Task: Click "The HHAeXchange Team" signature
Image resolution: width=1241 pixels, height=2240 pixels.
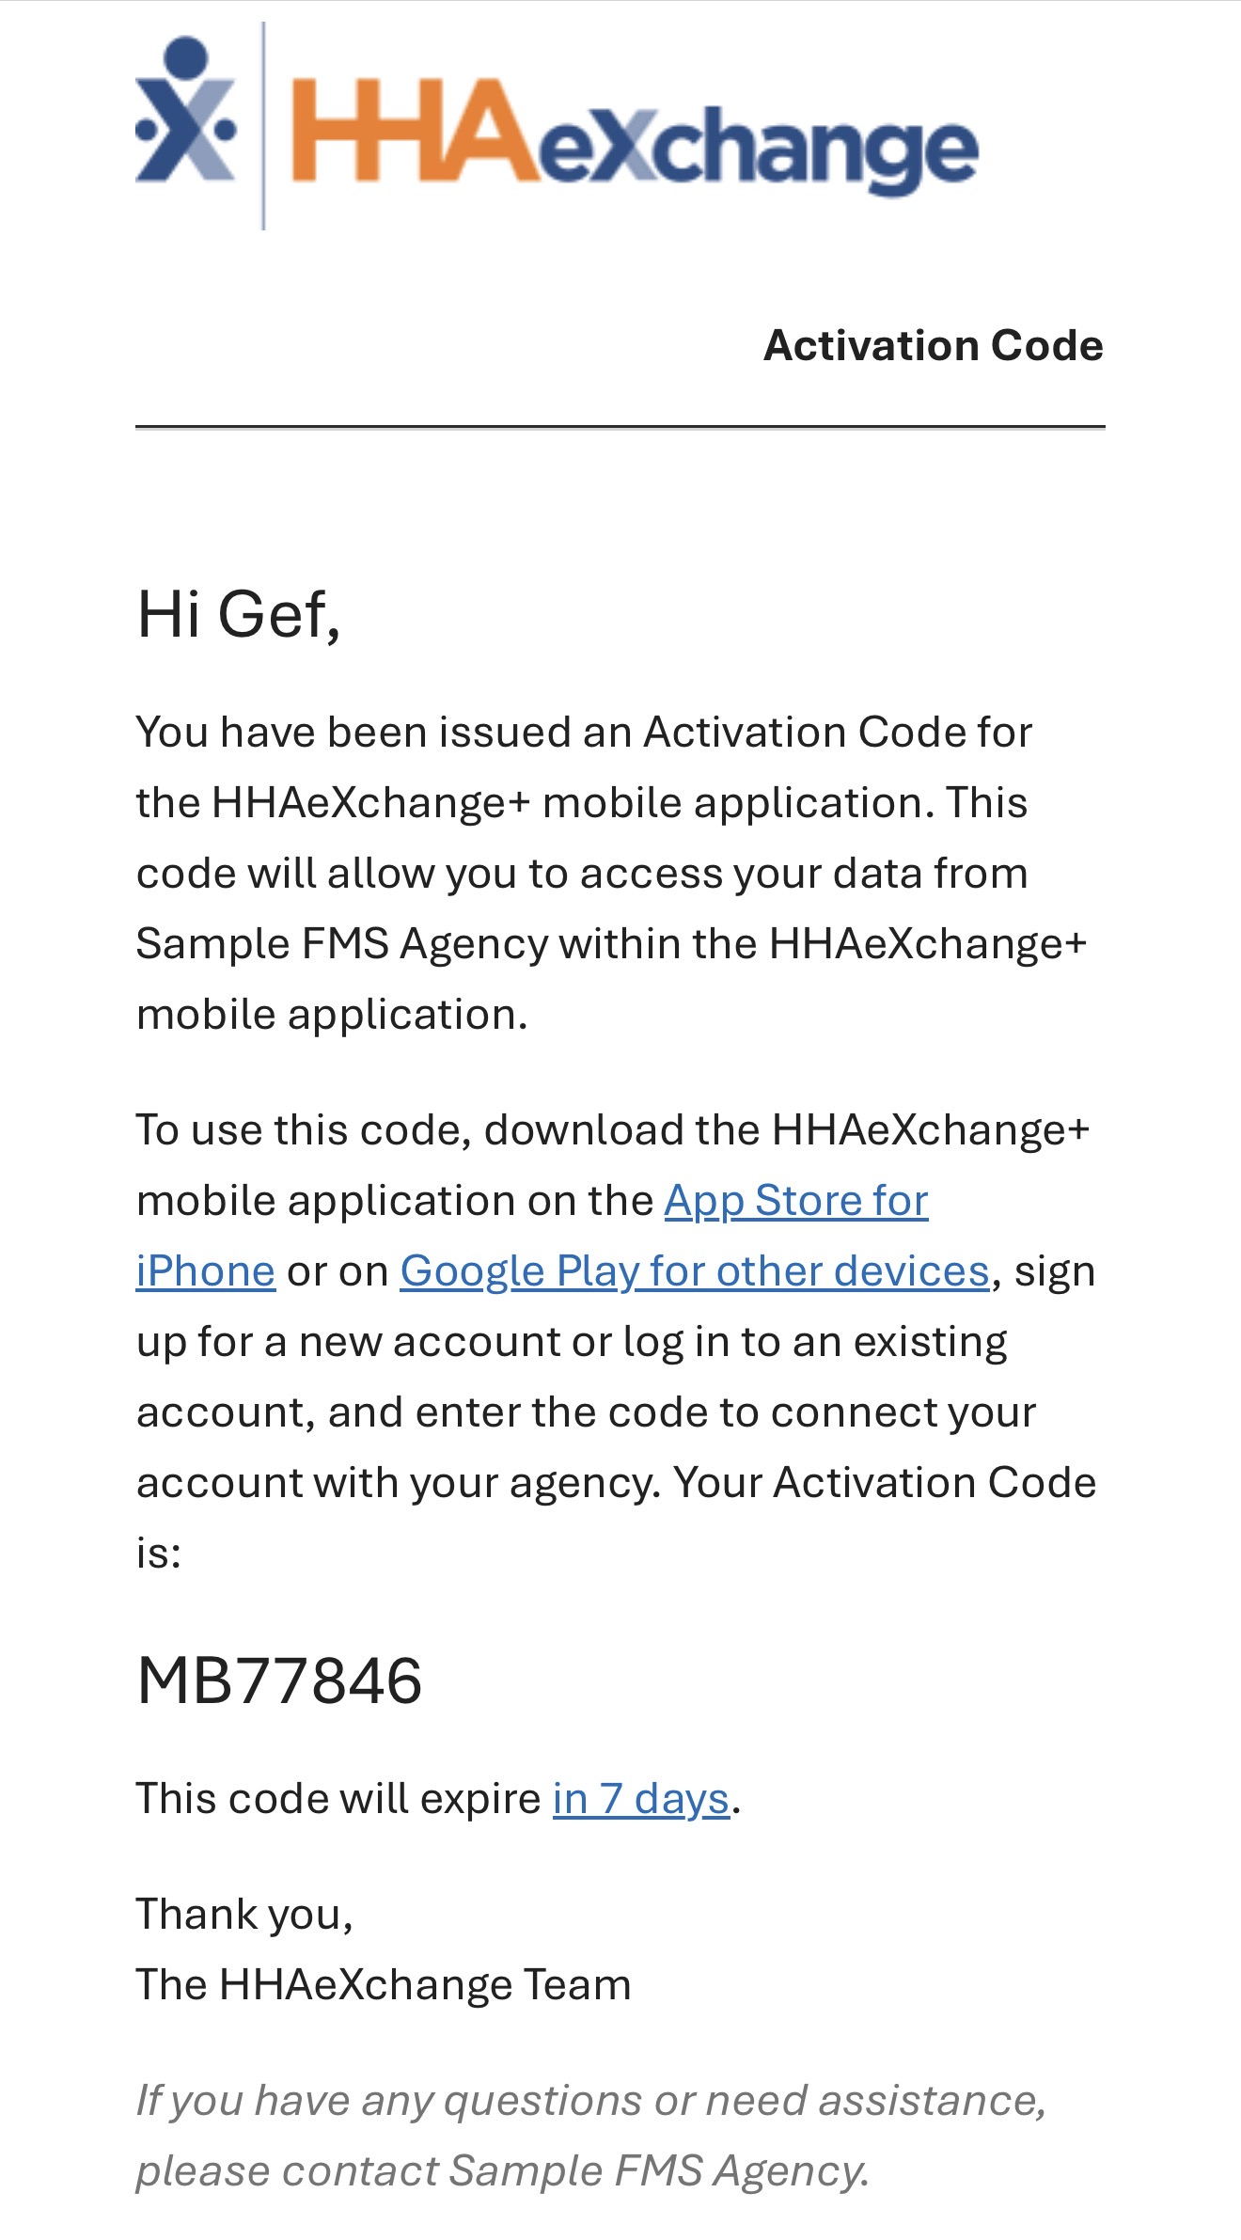Action: pyautogui.click(x=383, y=1985)
